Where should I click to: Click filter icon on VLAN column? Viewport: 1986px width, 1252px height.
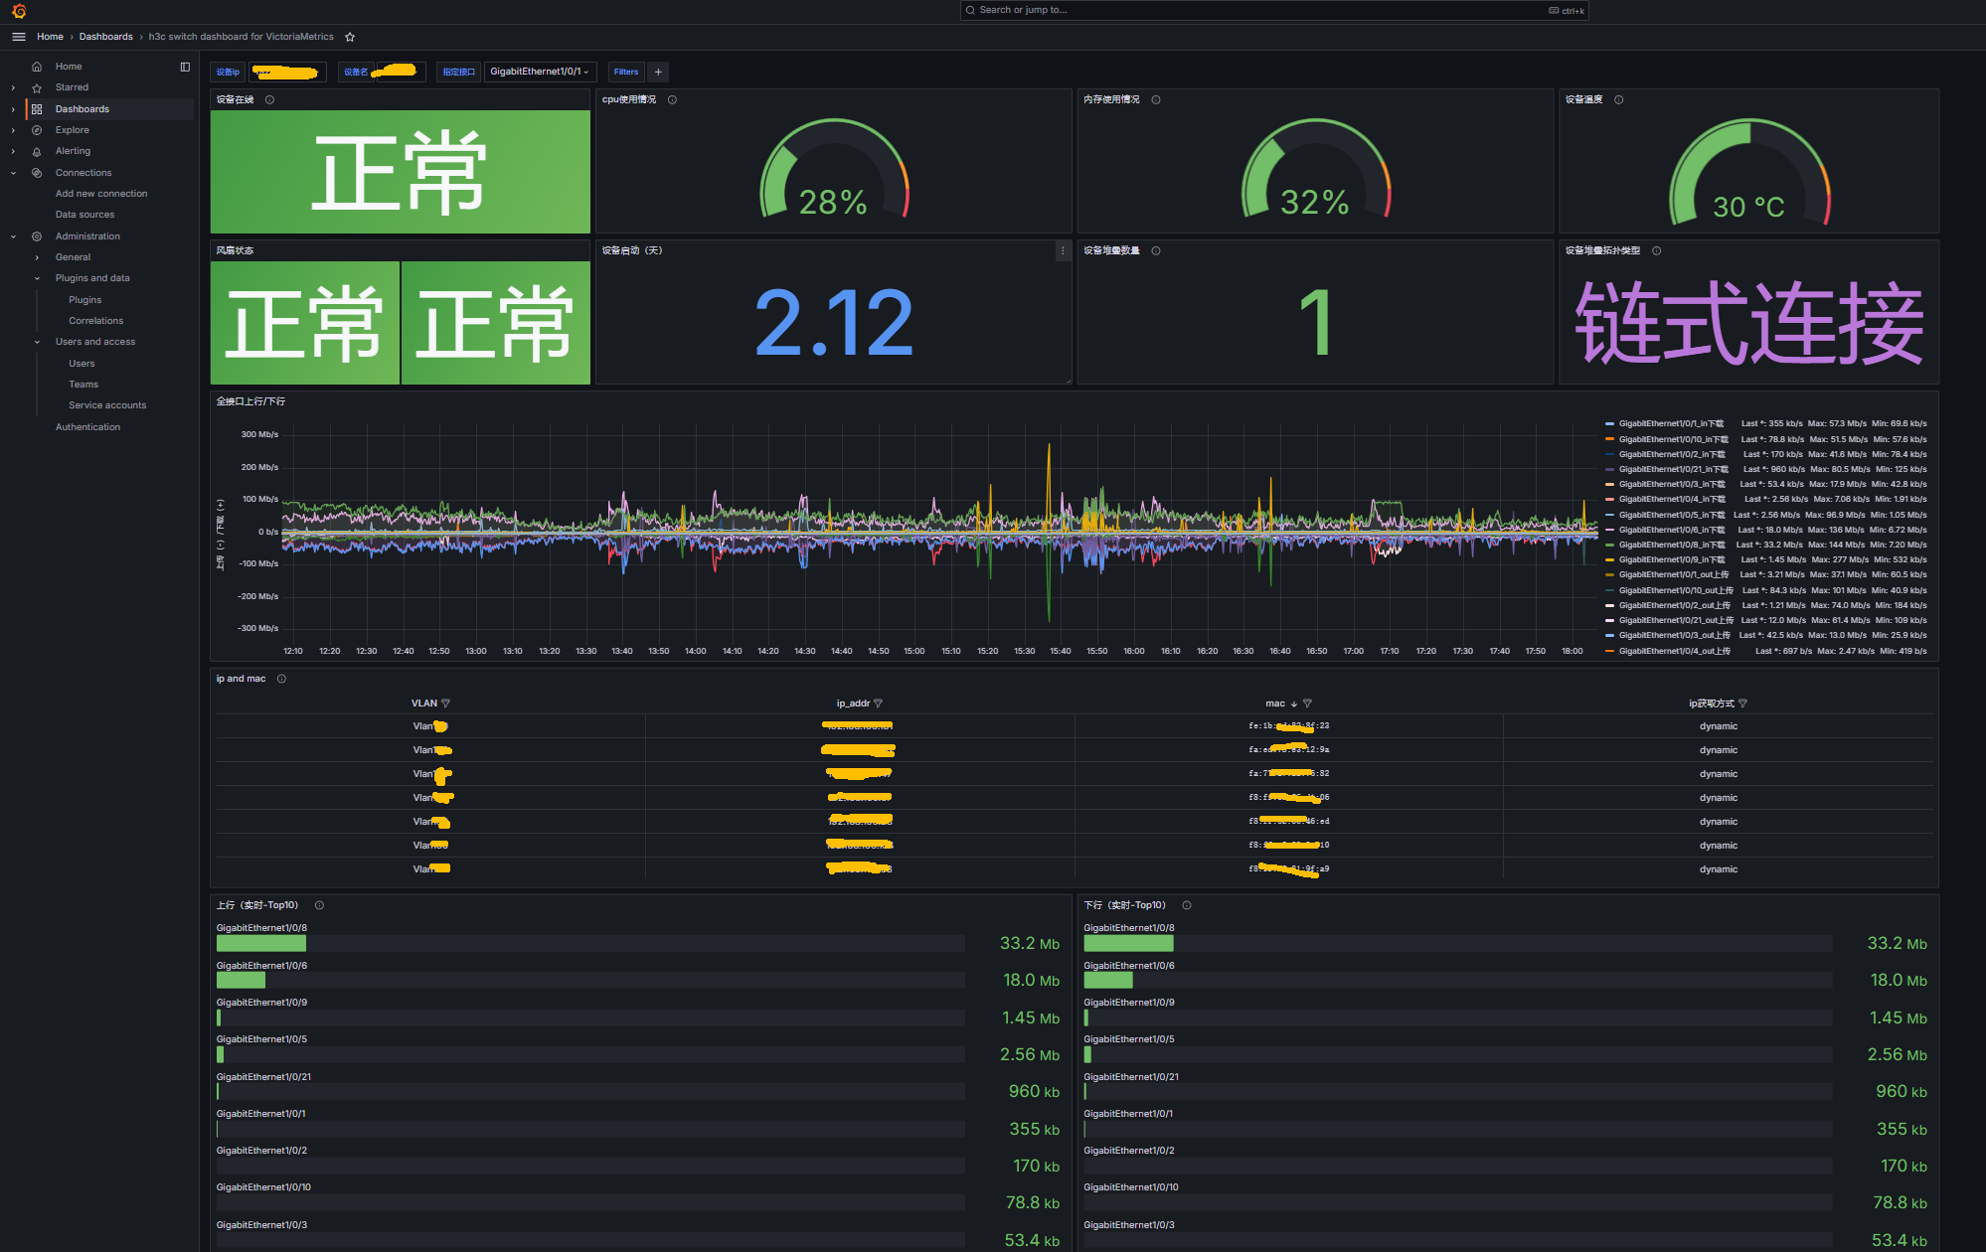[x=445, y=704]
